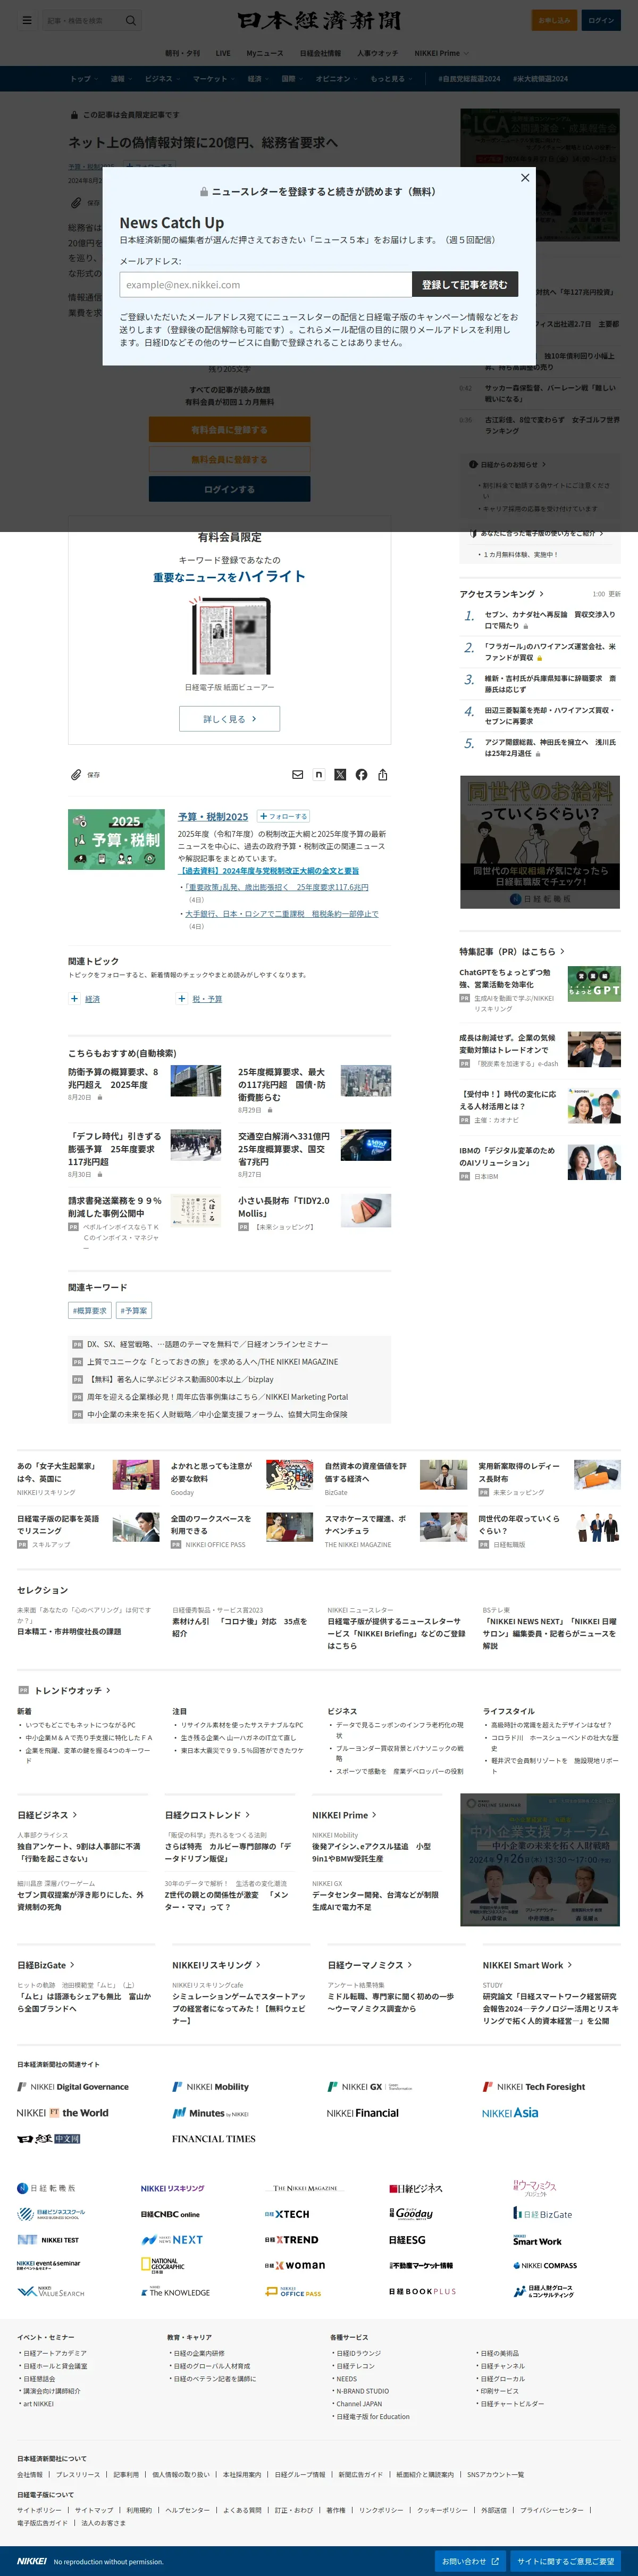Select the #概算要求 keyword tag

(x=90, y=1310)
